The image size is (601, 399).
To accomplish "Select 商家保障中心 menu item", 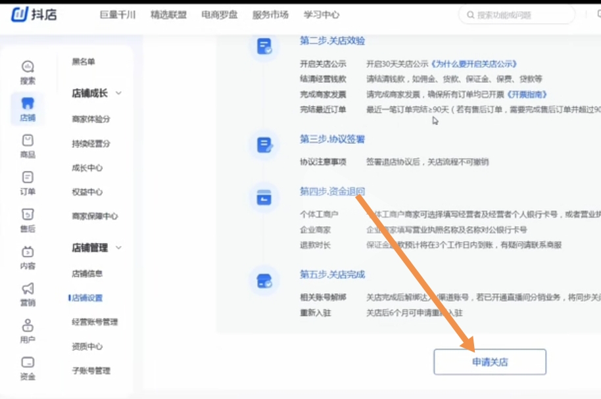I will click(95, 216).
